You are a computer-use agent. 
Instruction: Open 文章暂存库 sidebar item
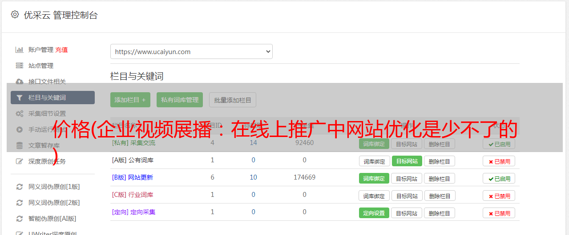44,145
